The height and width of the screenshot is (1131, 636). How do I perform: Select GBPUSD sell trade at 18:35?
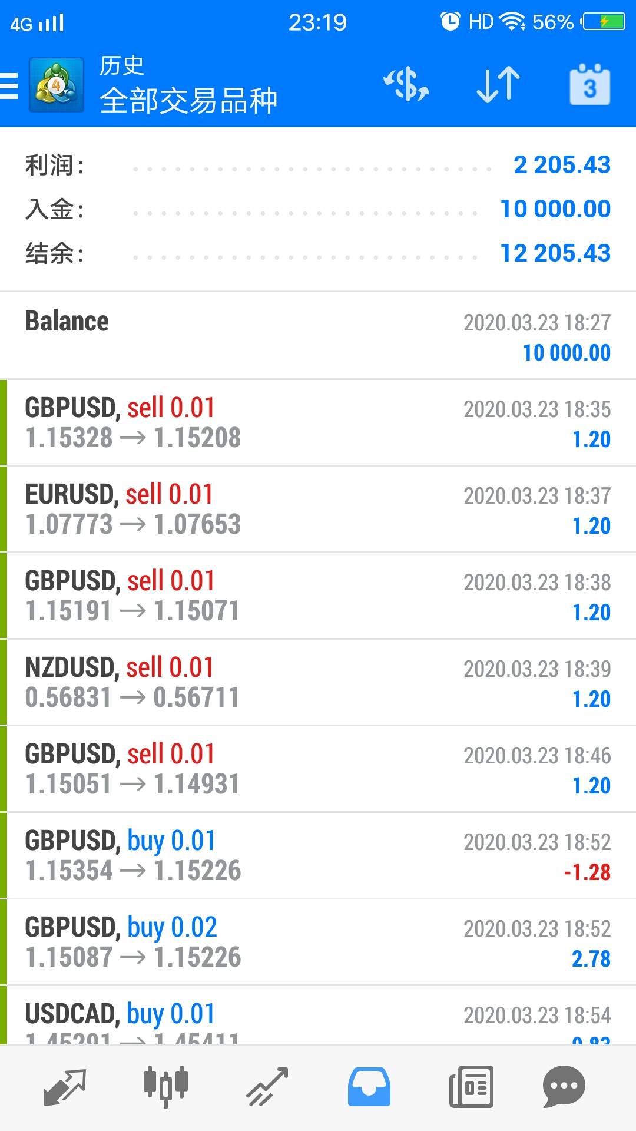[318, 422]
